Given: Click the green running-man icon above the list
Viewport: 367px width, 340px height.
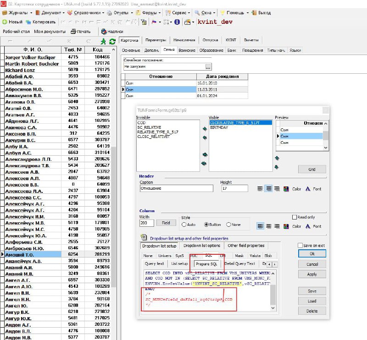Looking at the screenshot, I should 103,41.
